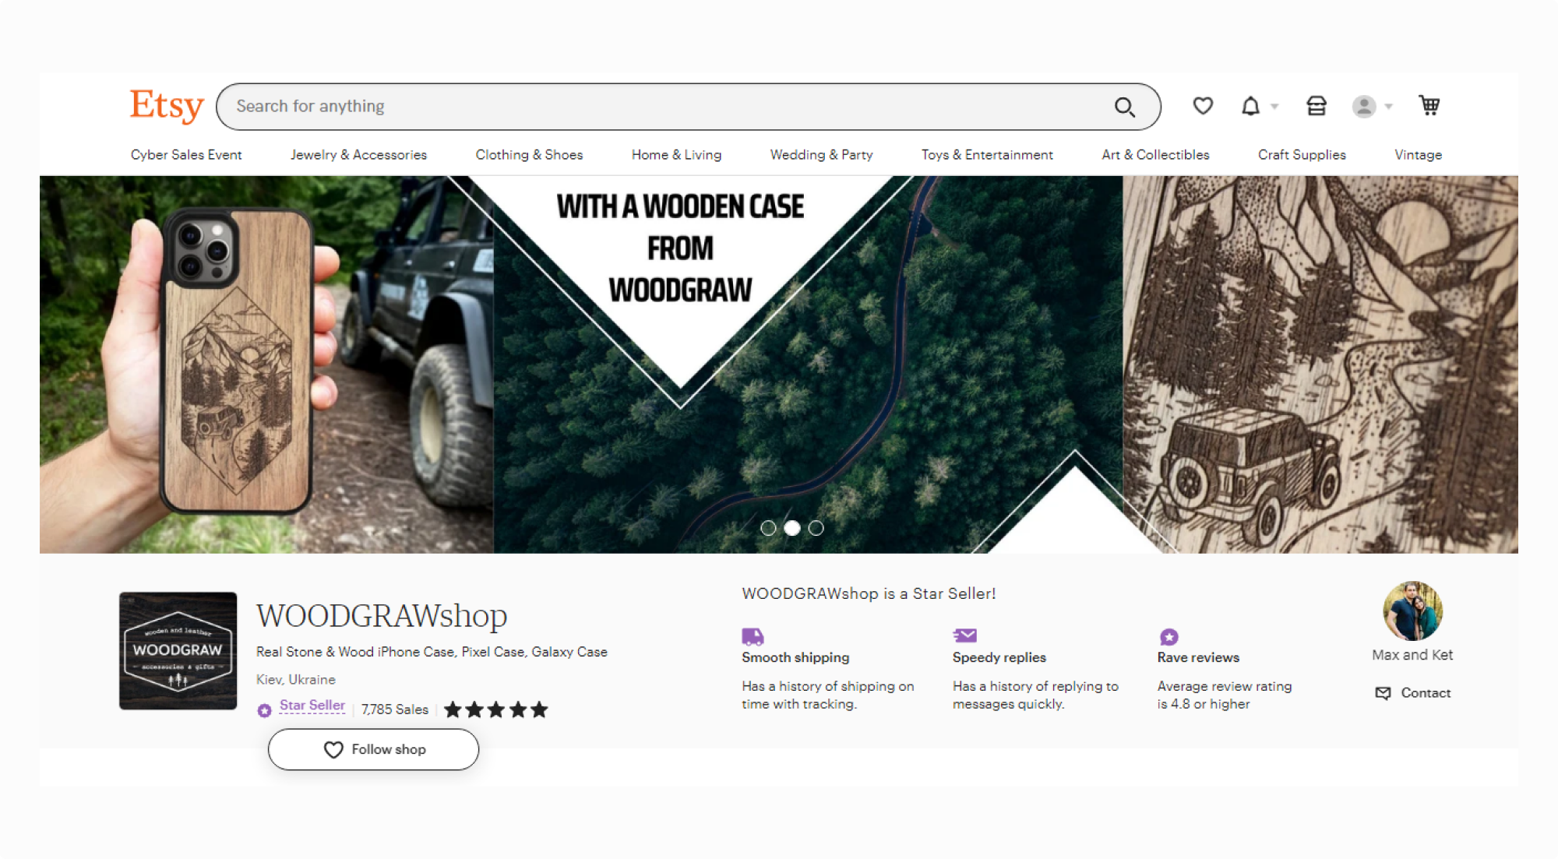1558x859 pixels.
Task: Click the Max and Ket owner photo
Action: coord(1412,611)
